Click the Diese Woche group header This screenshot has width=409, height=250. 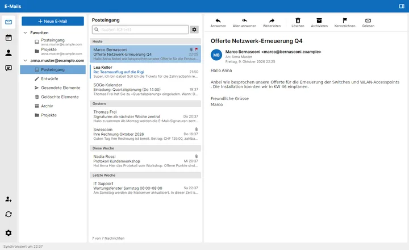tap(145, 148)
